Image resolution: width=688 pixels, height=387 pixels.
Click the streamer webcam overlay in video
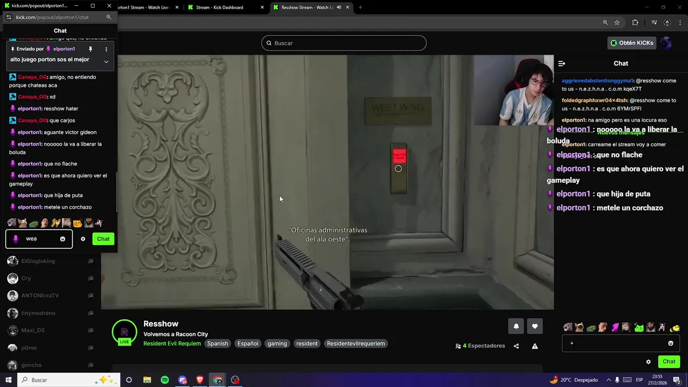pos(513,90)
